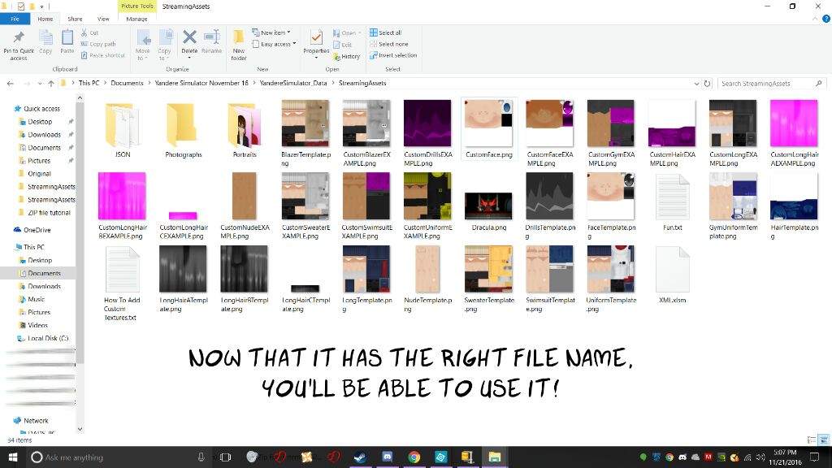The image size is (832, 468).
Task: Navigate to Documents in the address breadcrumb
Action: click(x=127, y=84)
